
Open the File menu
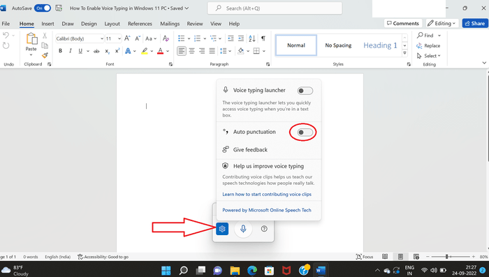click(x=6, y=24)
